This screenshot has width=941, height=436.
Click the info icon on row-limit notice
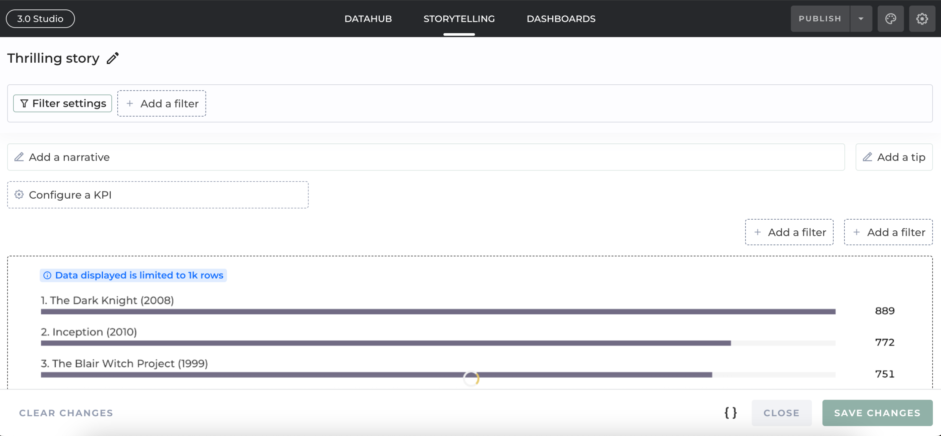[48, 275]
